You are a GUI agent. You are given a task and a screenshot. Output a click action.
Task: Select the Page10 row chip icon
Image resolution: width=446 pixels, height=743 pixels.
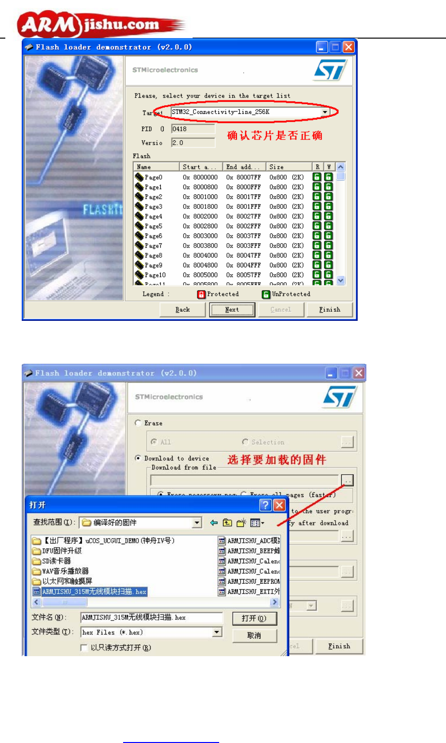point(139,275)
